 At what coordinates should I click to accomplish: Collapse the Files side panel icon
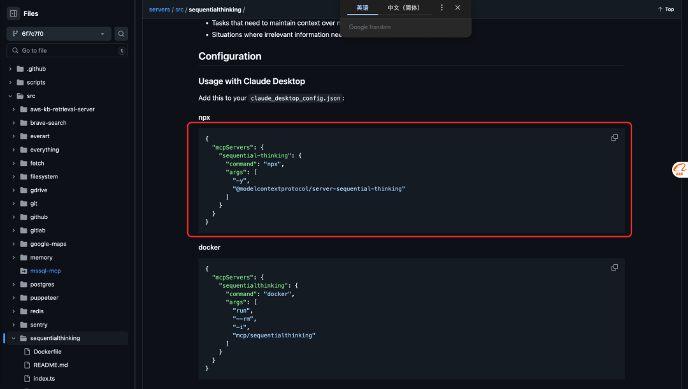(x=13, y=13)
